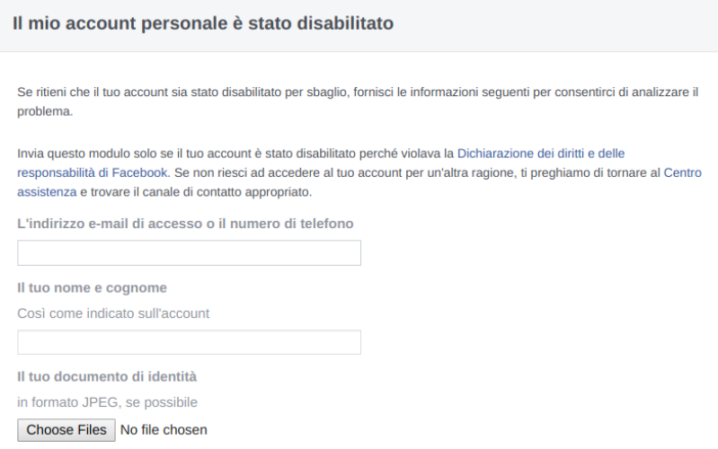The height and width of the screenshot is (449, 718).
Task: Click the Choose Files button
Action: click(66, 430)
